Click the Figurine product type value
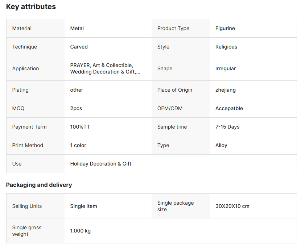Image resolution: width=301 pixels, height=247 pixels. (225, 28)
